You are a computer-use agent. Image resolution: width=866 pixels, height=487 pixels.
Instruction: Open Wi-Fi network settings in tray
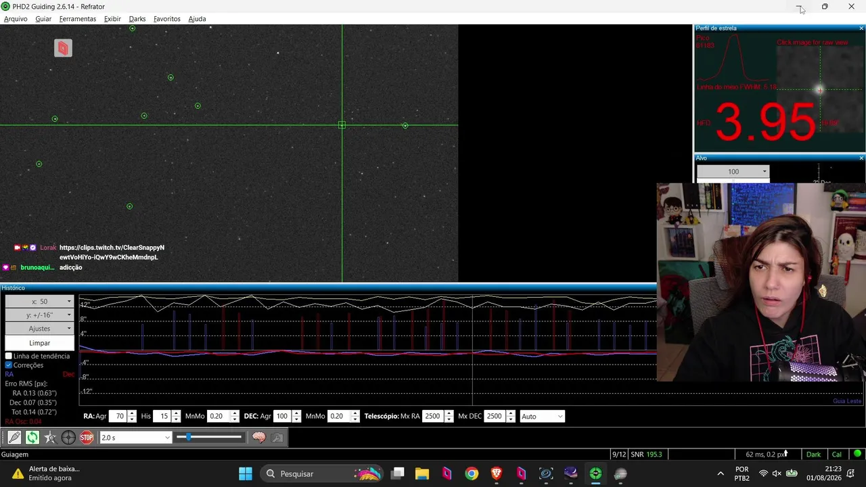763,473
